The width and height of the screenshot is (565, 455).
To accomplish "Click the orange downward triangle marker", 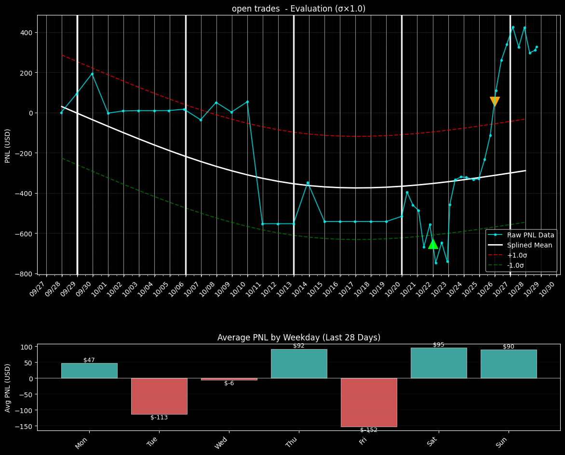I will [x=495, y=101].
